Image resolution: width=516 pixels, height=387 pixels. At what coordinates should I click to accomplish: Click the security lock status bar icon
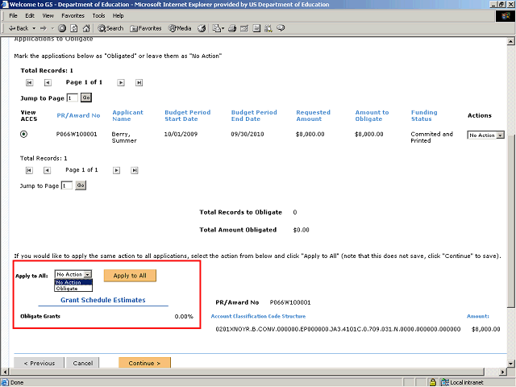point(433,382)
